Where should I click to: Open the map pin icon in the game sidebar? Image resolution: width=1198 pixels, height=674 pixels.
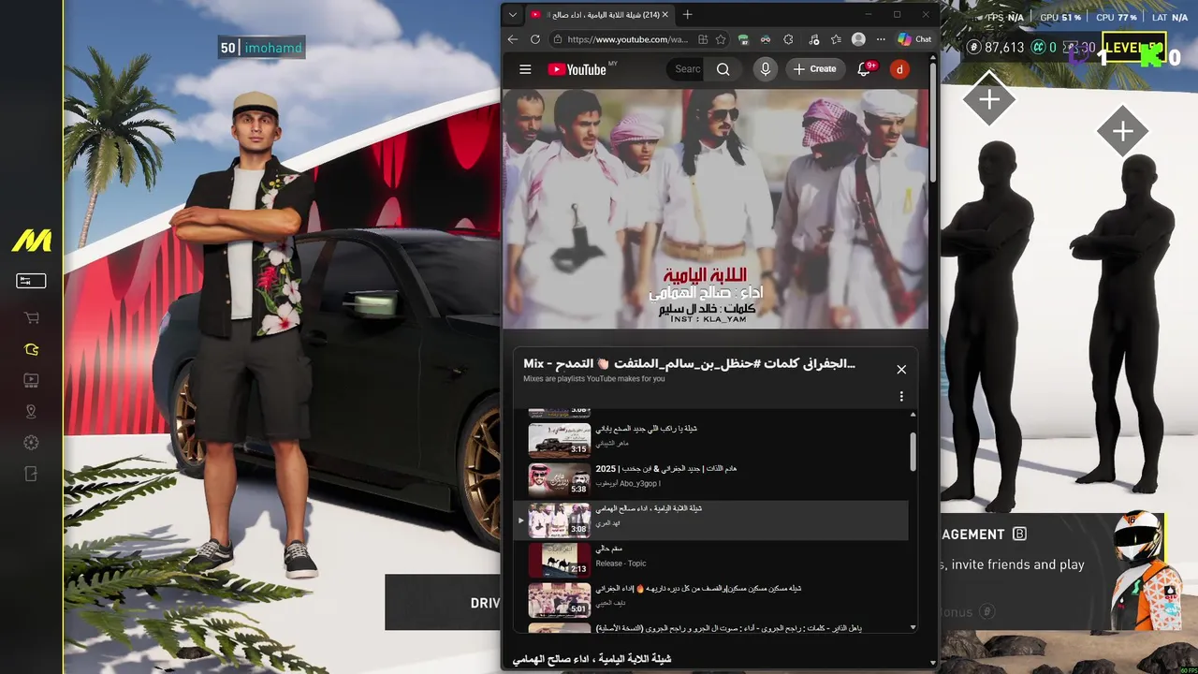pyautogui.click(x=31, y=412)
